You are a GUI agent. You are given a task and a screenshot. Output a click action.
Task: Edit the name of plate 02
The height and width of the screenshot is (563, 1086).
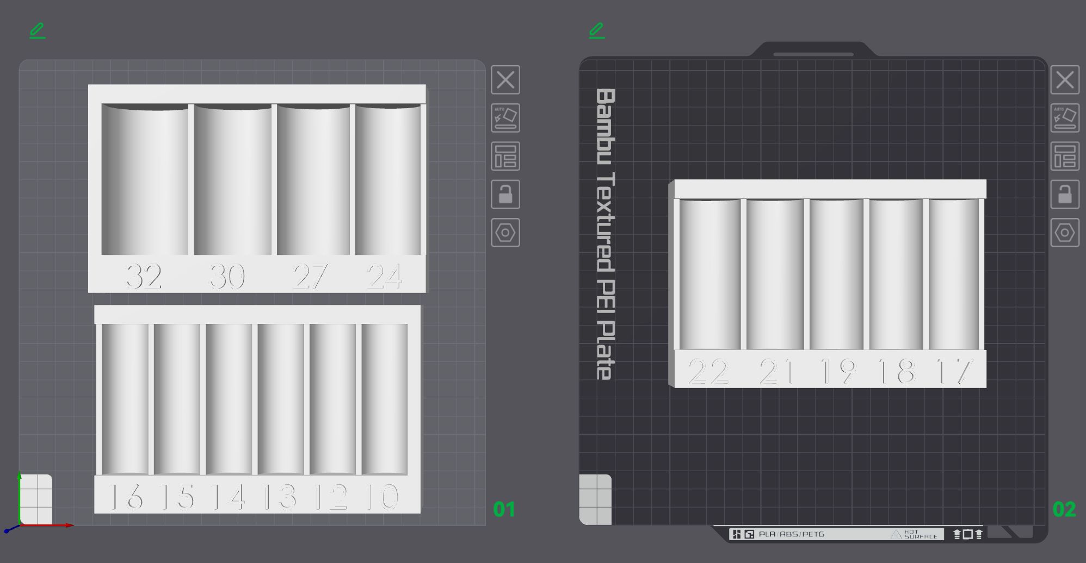coord(597,31)
